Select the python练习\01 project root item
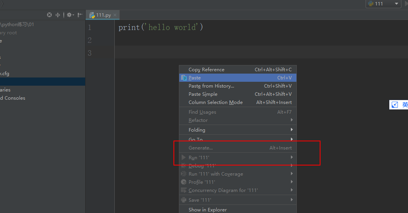The image size is (408, 213). click(x=17, y=25)
